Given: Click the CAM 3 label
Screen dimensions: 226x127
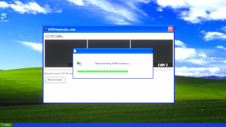Looking at the screenshot, I should coord(163,65).
